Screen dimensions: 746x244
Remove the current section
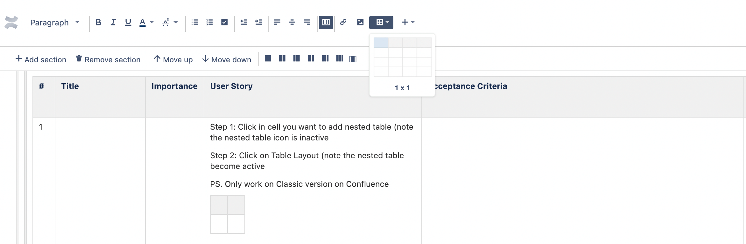(108, 59)
